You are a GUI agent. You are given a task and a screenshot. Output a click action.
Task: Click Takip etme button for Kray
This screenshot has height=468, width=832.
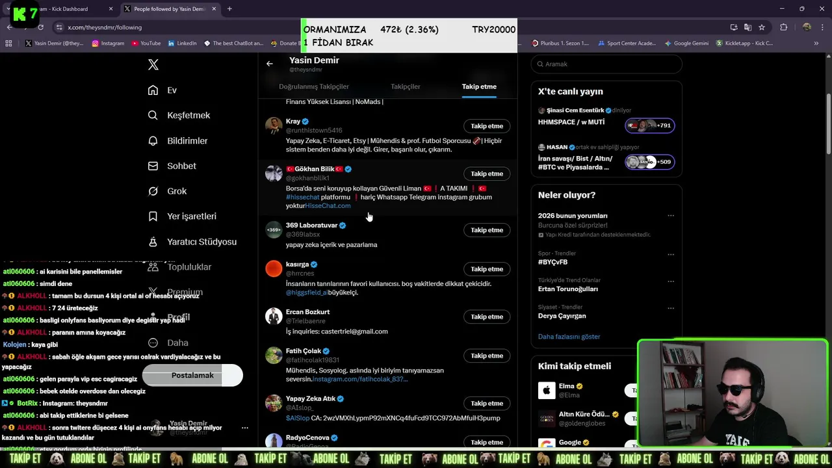coord(487,126)
